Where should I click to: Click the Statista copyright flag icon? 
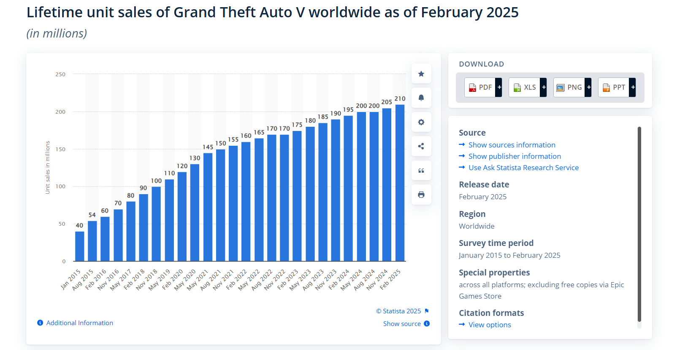pos(427,311)
